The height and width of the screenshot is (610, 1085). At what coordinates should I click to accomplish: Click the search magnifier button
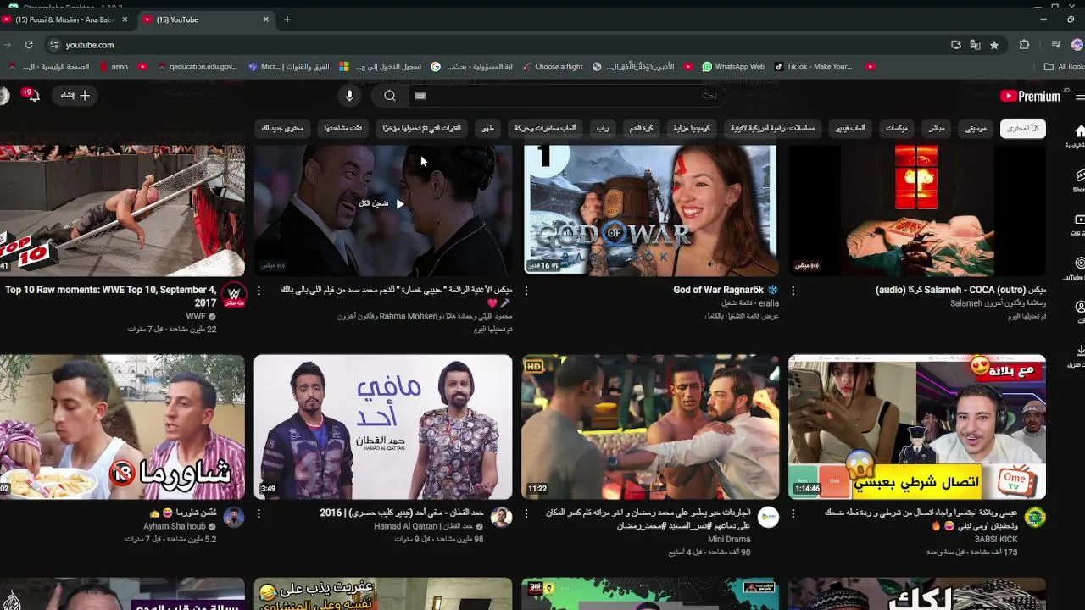point(390,96)
